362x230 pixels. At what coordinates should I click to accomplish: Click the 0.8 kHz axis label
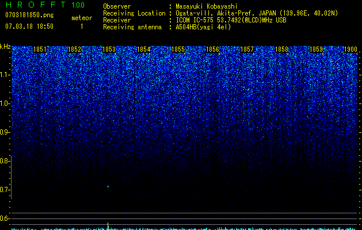click(4, 161)
